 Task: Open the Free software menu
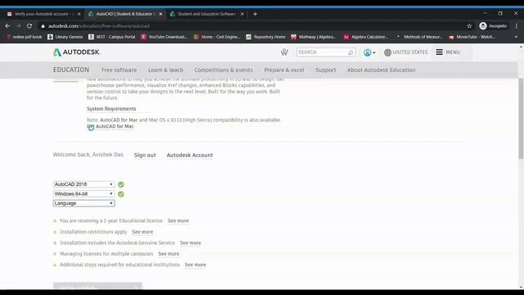coord(119,70)
